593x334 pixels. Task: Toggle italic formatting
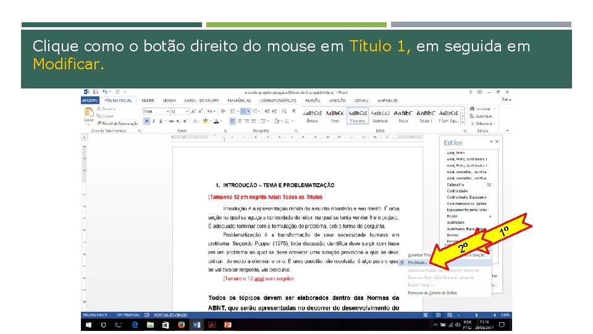point(154,121)
